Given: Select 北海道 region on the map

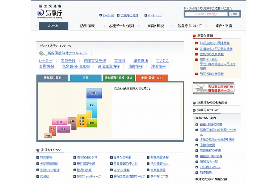Looking at the screenshot, I should tap(94, 93).
